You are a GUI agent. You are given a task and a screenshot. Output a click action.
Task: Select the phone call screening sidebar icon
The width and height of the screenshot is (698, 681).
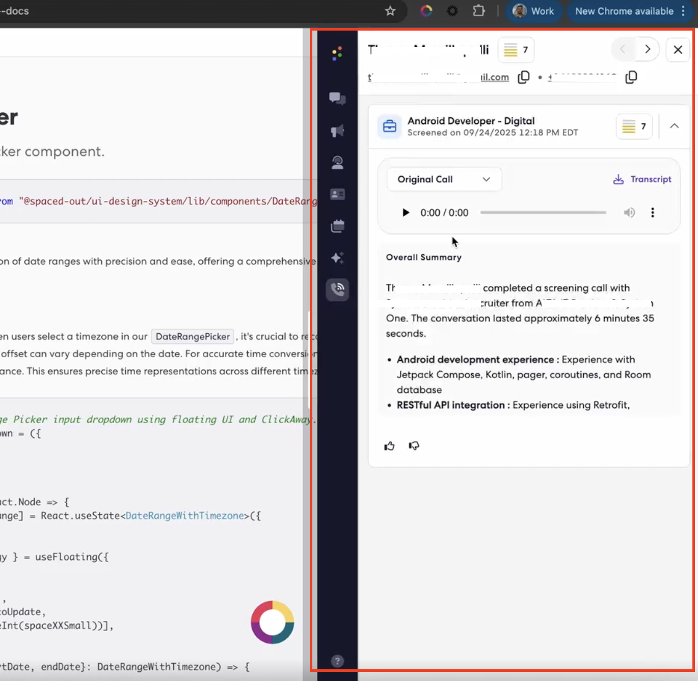coord(337,290)
